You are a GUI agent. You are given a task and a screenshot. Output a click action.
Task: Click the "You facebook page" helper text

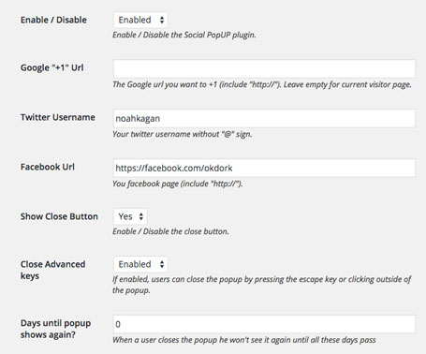point(177,184)
